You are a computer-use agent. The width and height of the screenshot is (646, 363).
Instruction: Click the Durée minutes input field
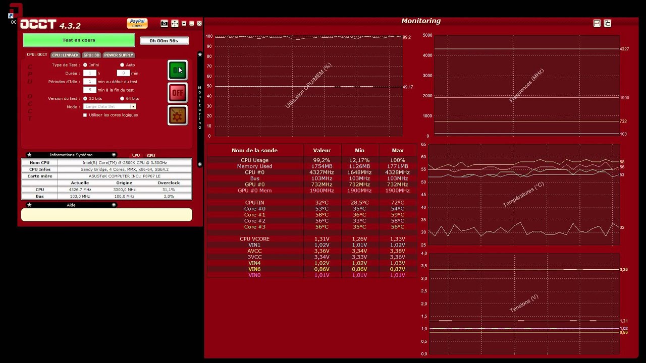(124, 73)
